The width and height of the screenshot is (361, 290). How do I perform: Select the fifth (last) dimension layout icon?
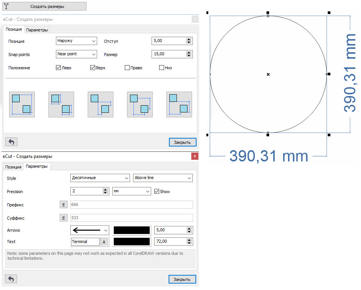pos(179,104)
